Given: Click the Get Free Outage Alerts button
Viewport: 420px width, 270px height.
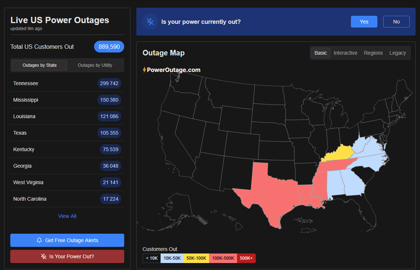Looking at the screenshot, I should (67, 240).
